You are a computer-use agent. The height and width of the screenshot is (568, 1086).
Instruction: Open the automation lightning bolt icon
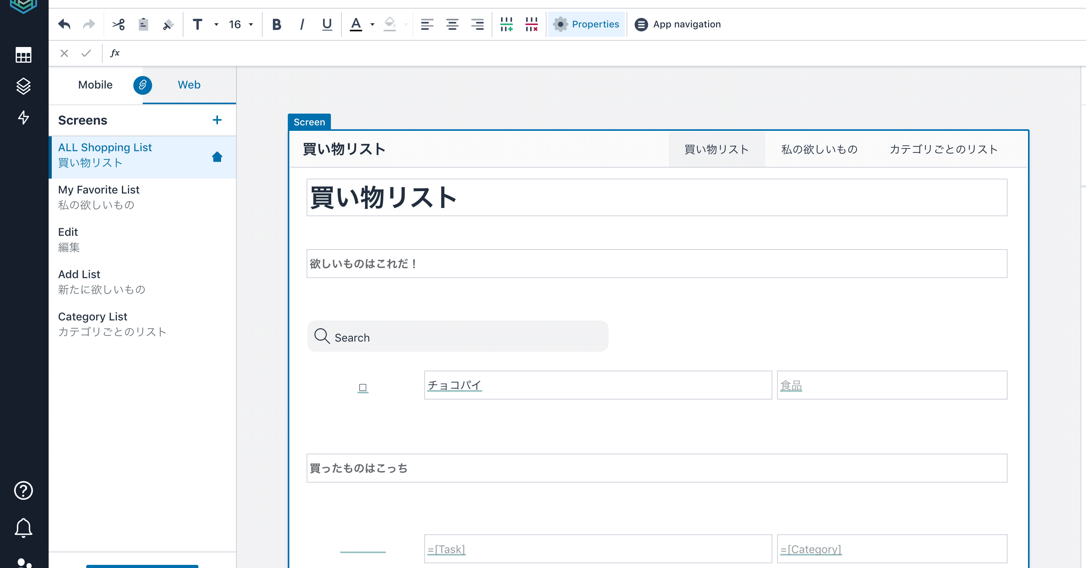click(24, 118)
